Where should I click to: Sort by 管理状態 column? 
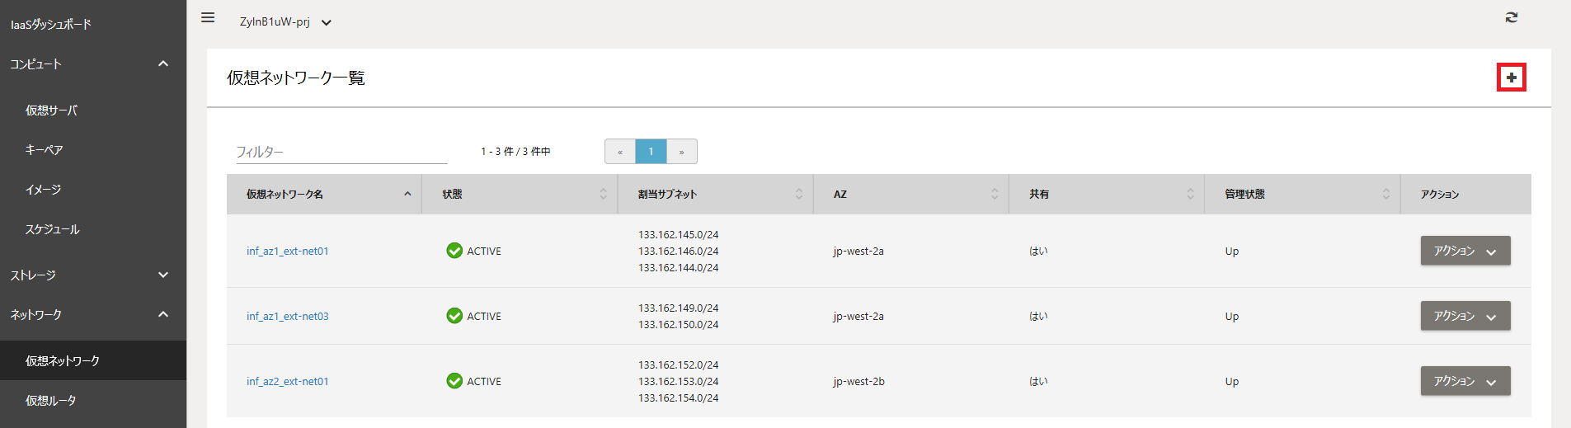tap(1302, 195)
